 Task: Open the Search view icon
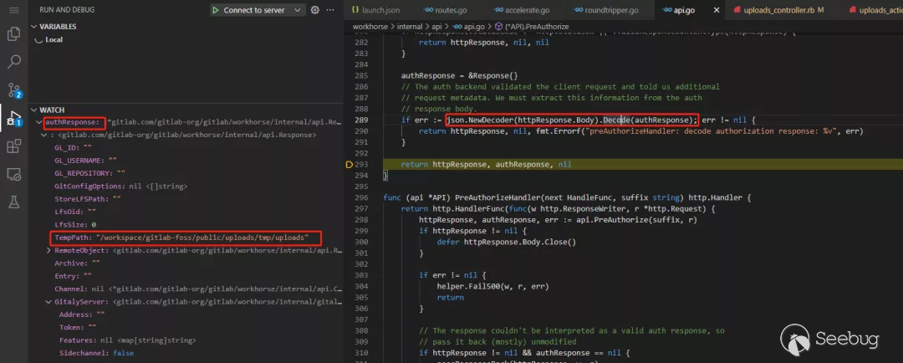[x=13, y=62]
